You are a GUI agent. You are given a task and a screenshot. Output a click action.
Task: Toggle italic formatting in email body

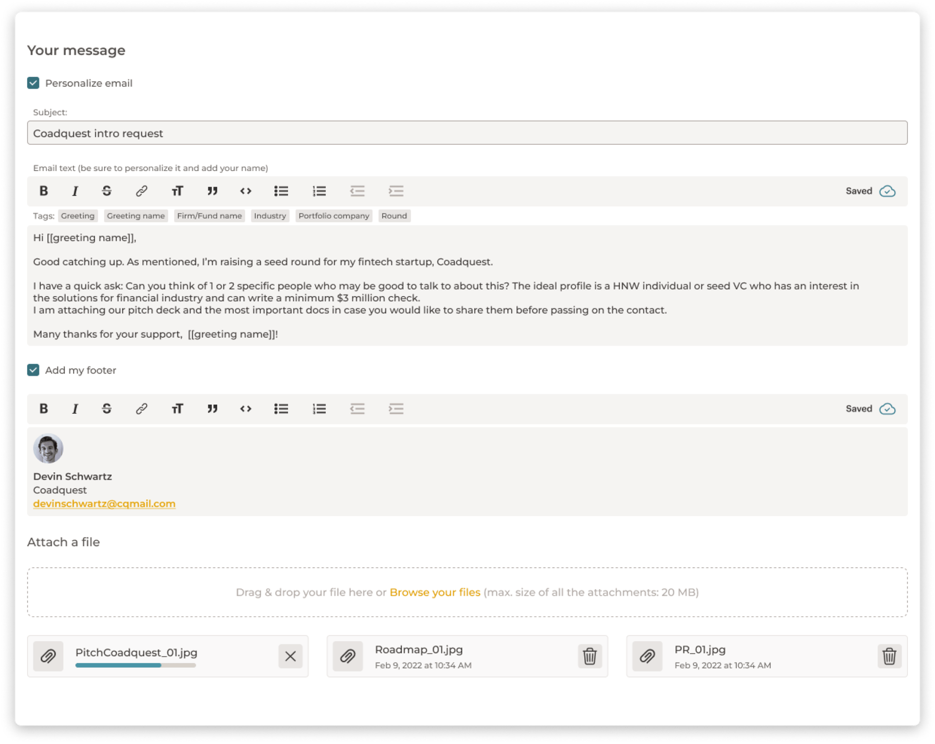[75, 190]
